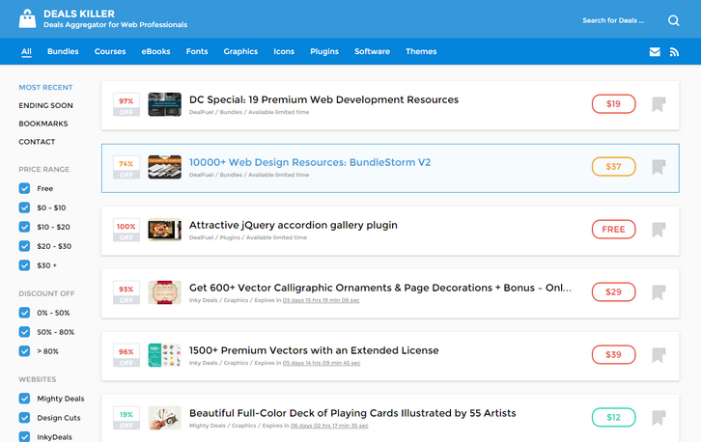This screenshot has width=701, height=442.
Task: Select the Themes category tab
Action: (x=421, y=52)
